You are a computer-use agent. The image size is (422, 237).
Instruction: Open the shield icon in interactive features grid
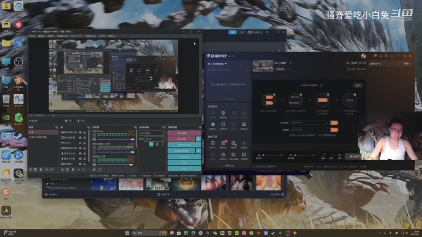pyautogui.click(x=223, y=113)
